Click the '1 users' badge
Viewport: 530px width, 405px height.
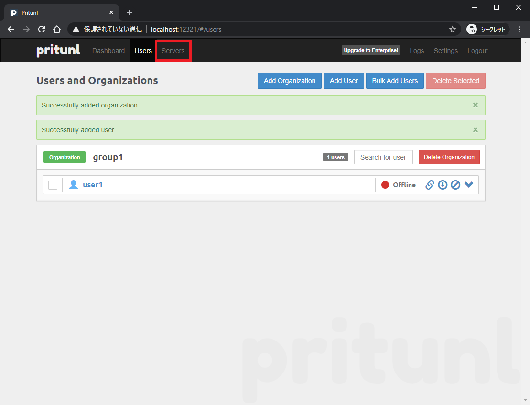(x=335, y=157)
